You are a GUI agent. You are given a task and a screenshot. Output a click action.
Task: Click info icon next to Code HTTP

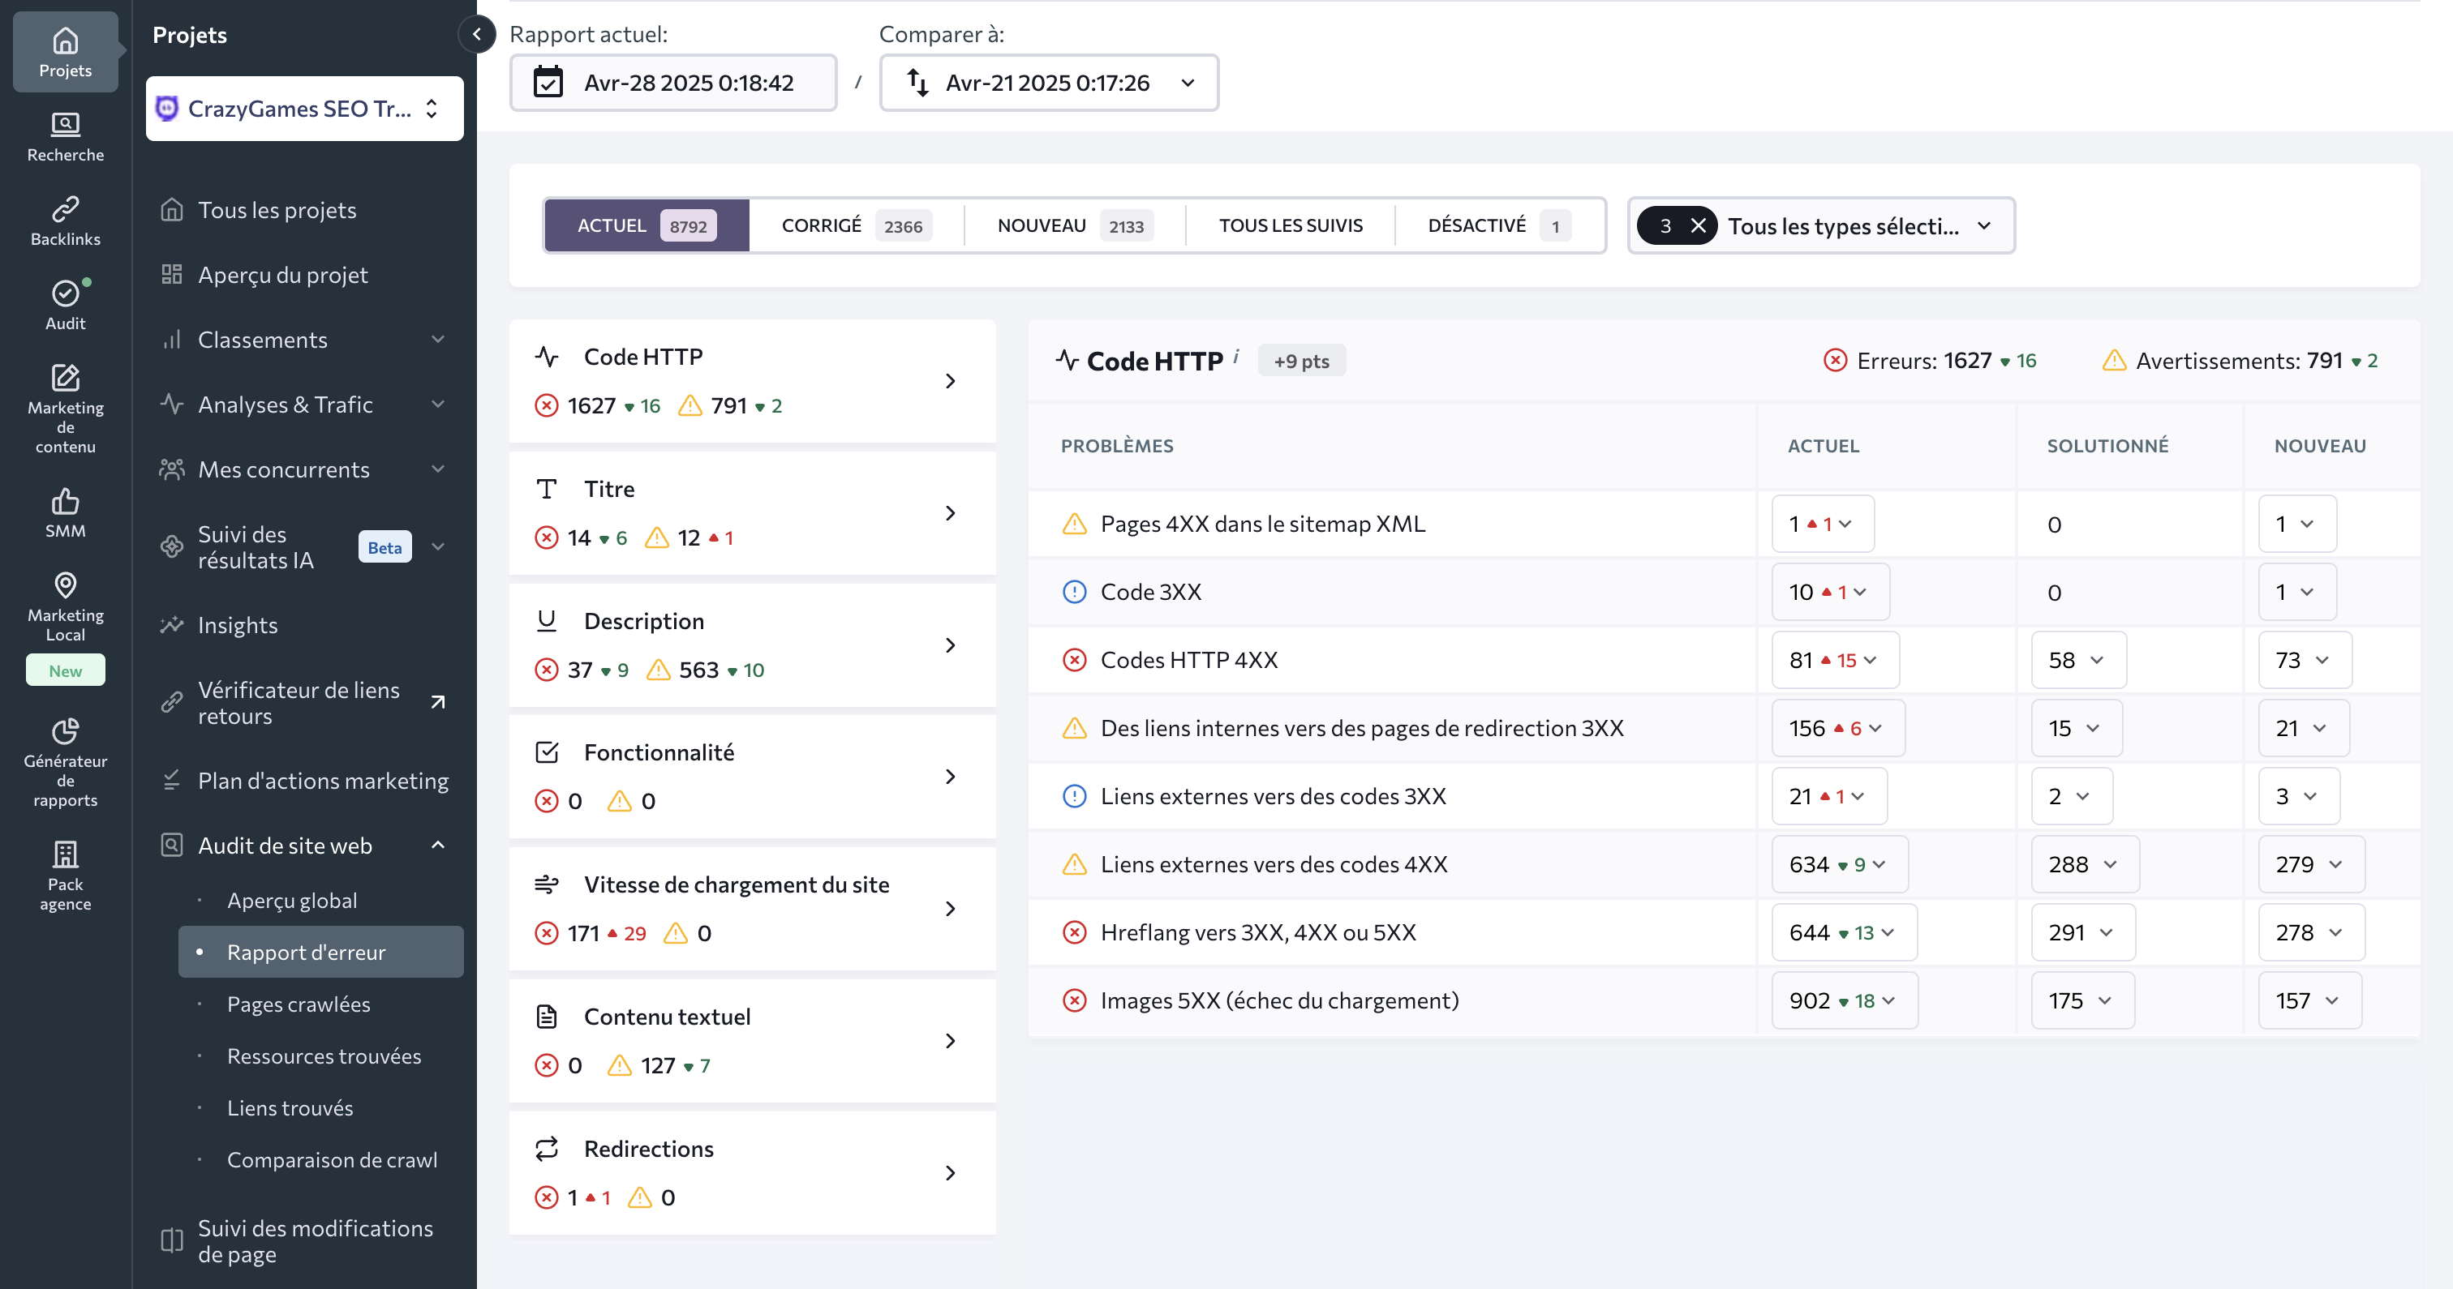coord(1236,355)
